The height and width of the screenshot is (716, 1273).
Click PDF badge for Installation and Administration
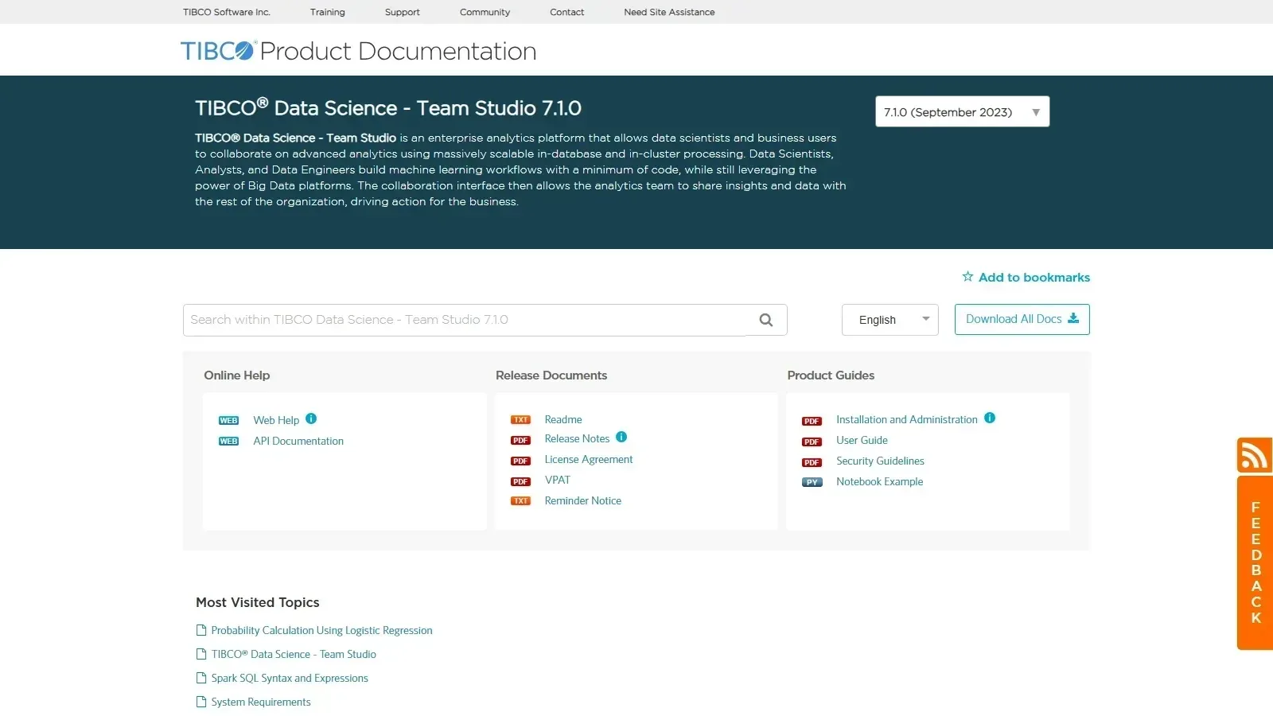pos(812,422)
